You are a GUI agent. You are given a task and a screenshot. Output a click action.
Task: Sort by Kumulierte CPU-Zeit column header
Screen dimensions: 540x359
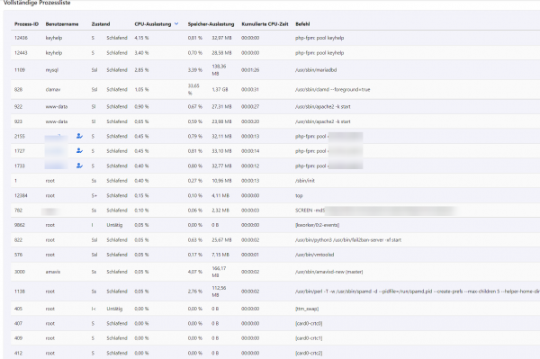coord(265,24)
